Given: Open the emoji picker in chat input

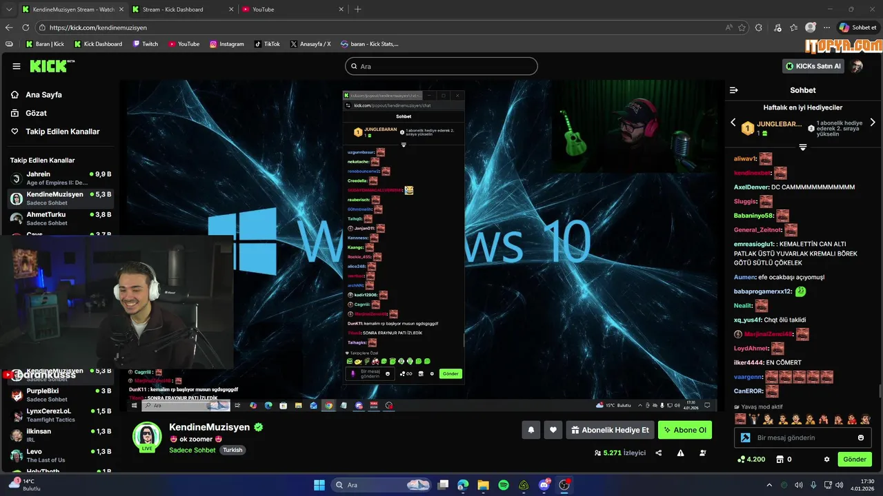Looking at the screenshot, I should click(861, 437).
